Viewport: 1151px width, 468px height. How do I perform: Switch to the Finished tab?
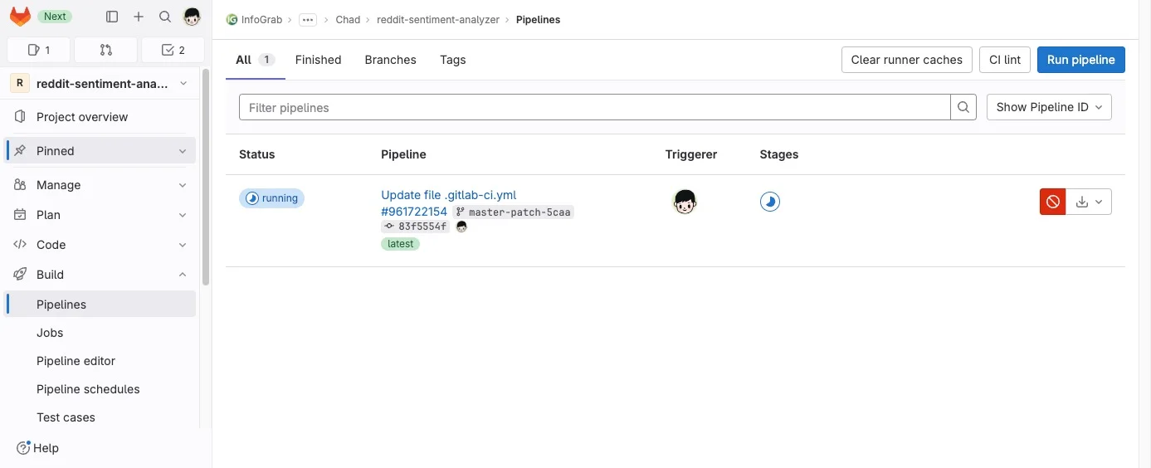click(318, 60)
